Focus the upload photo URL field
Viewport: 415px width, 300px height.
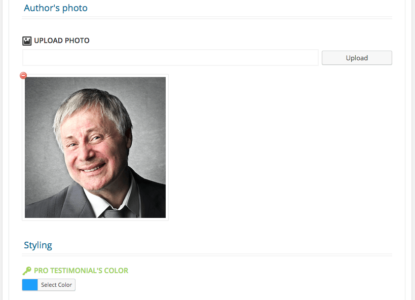[170, 57]
